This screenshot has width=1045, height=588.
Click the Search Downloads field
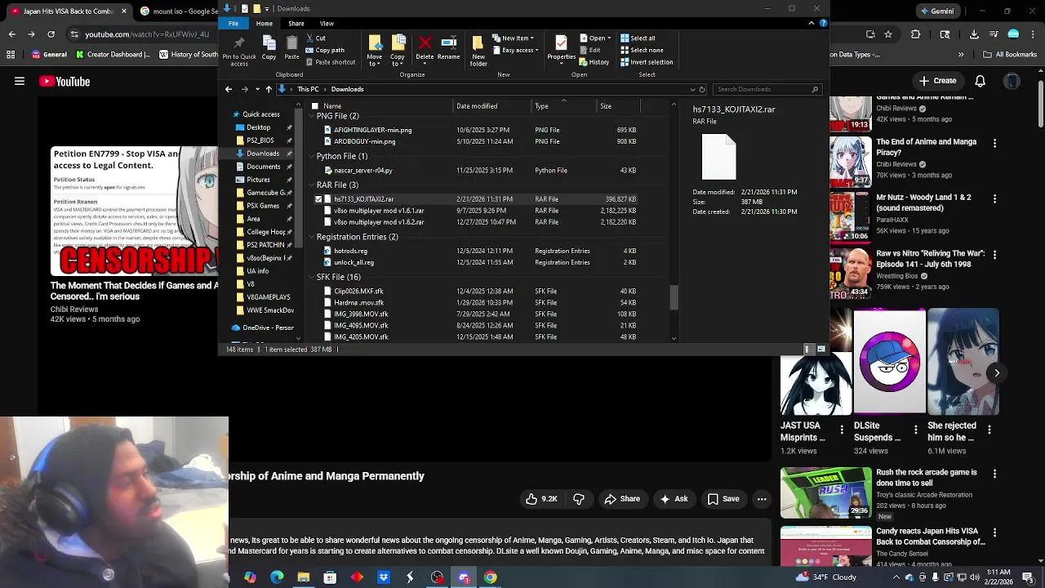[x=766, y=89]
